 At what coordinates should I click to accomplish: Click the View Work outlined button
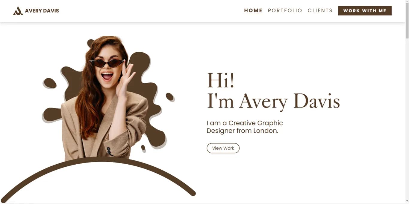pyautogui.click(x=223, y=148)
